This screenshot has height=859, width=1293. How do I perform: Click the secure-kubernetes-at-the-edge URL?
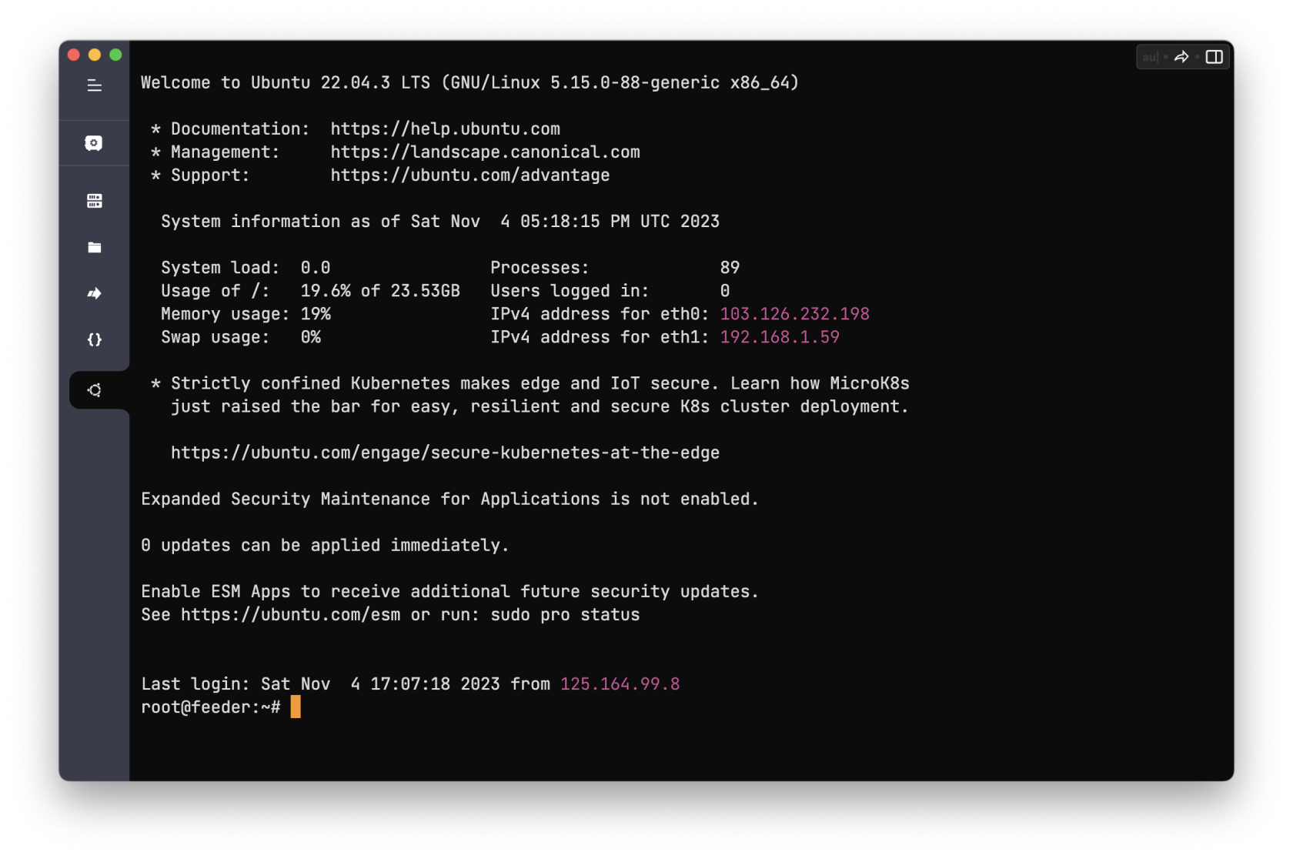pyautogui.click(x=445, y=453)
